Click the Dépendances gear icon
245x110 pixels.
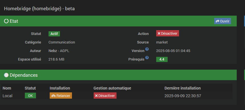(x=6, y=75)
